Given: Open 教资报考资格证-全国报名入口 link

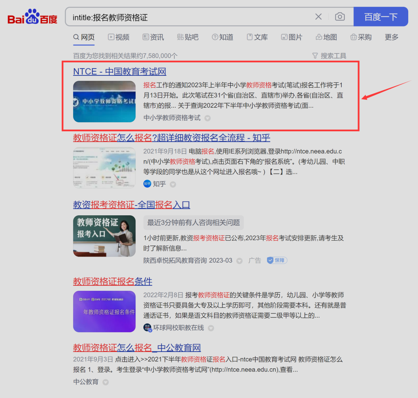Looking at the screenshot, I should (132, 205).
